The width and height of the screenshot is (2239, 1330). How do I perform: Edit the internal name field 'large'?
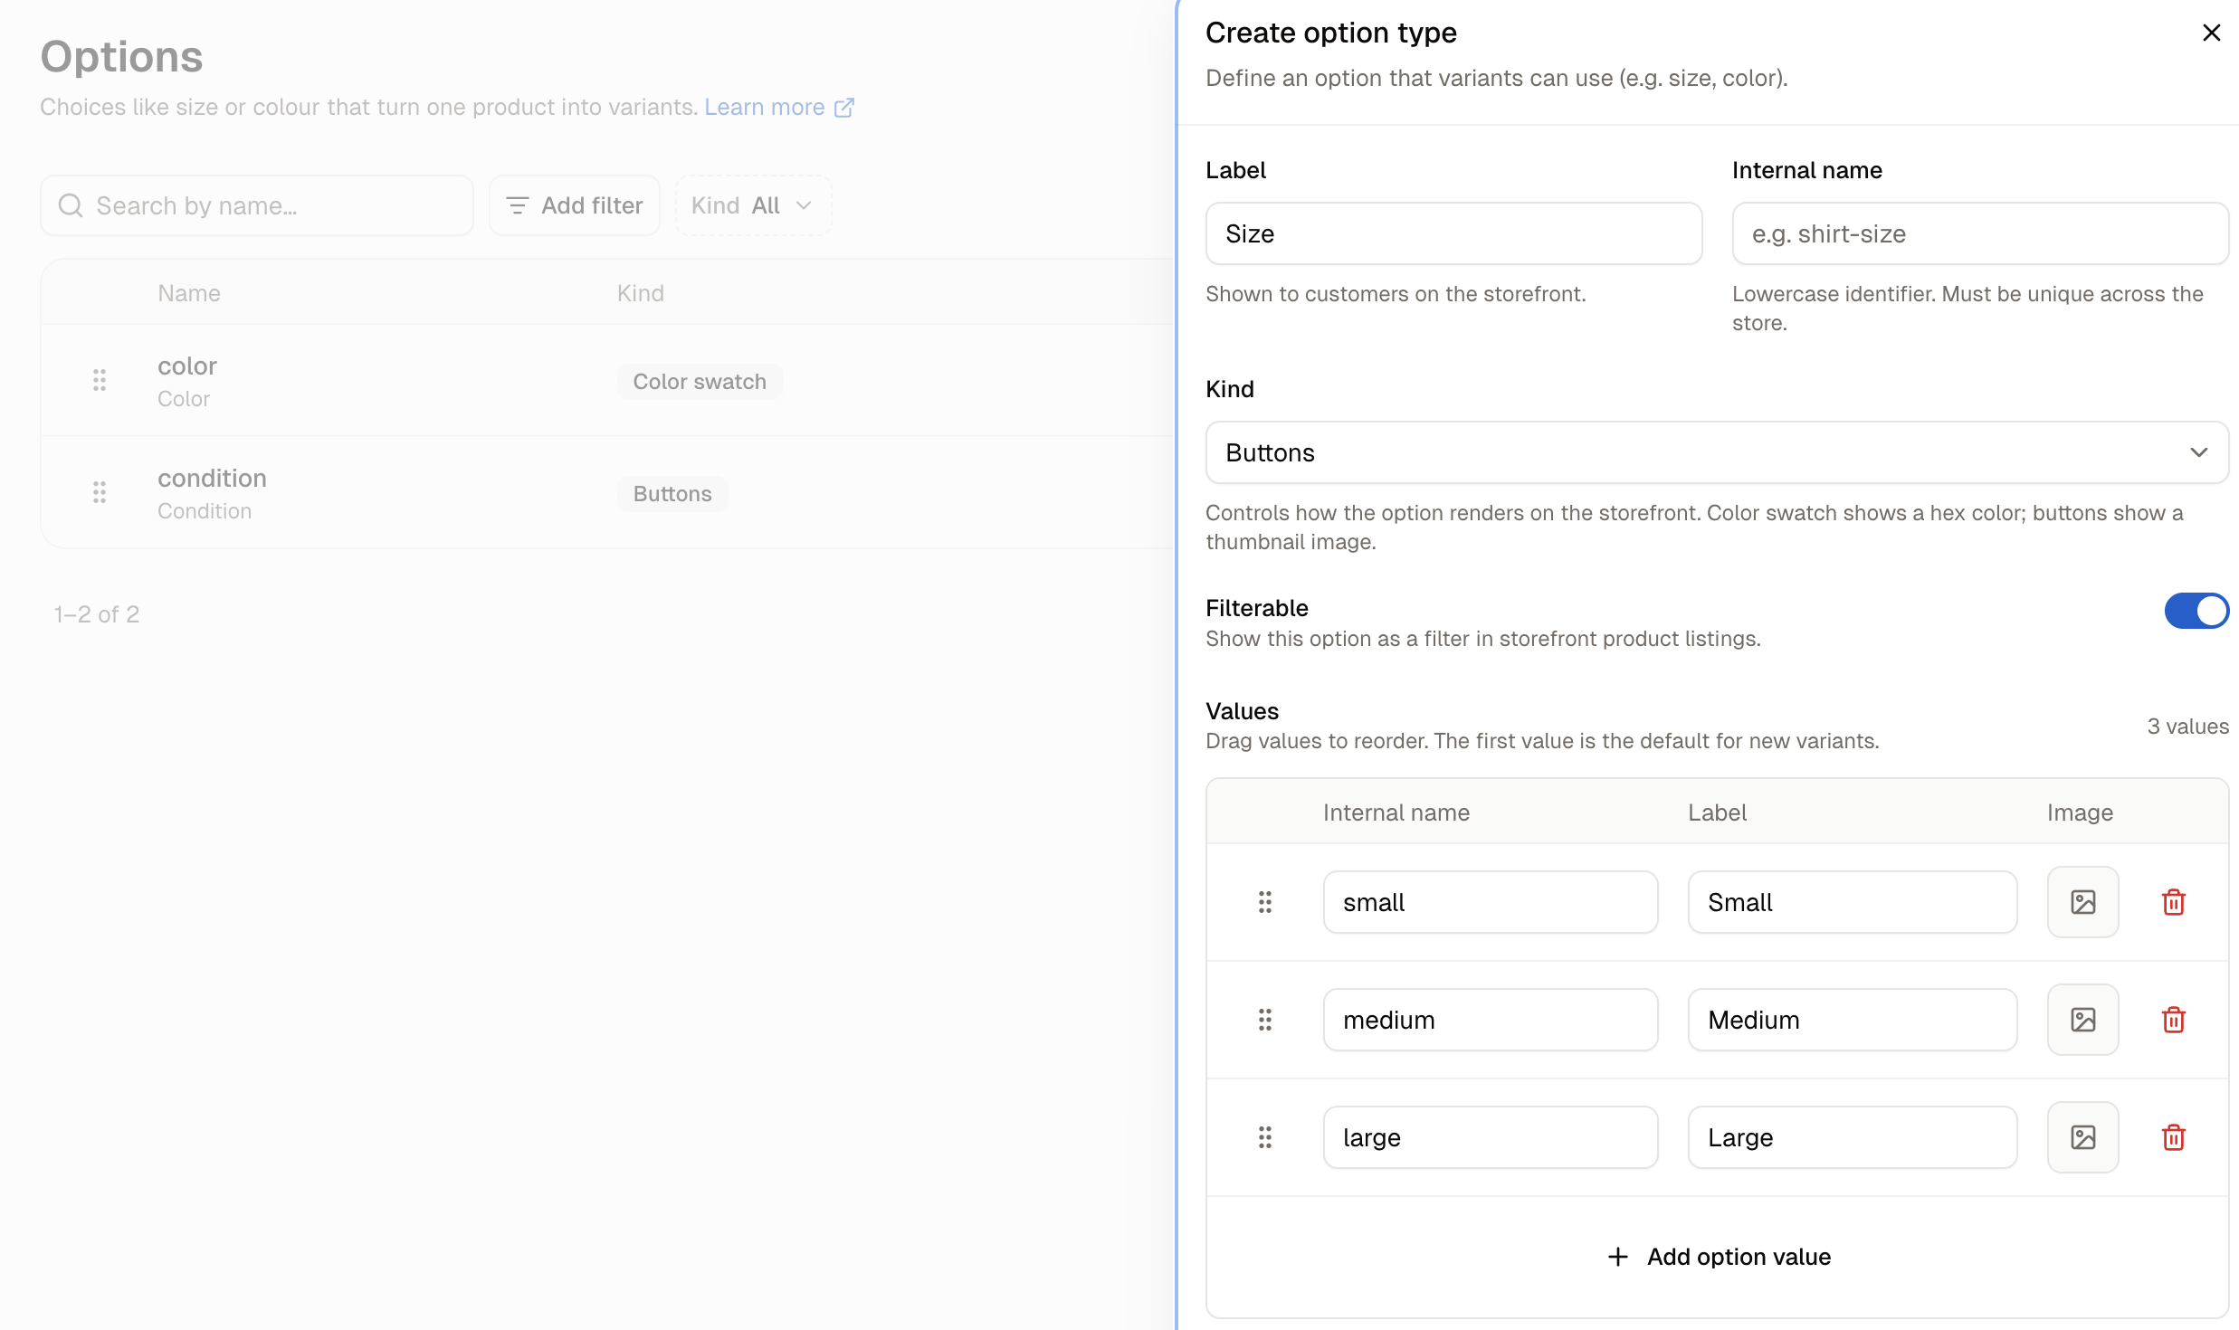(x=1491, y=1137)
